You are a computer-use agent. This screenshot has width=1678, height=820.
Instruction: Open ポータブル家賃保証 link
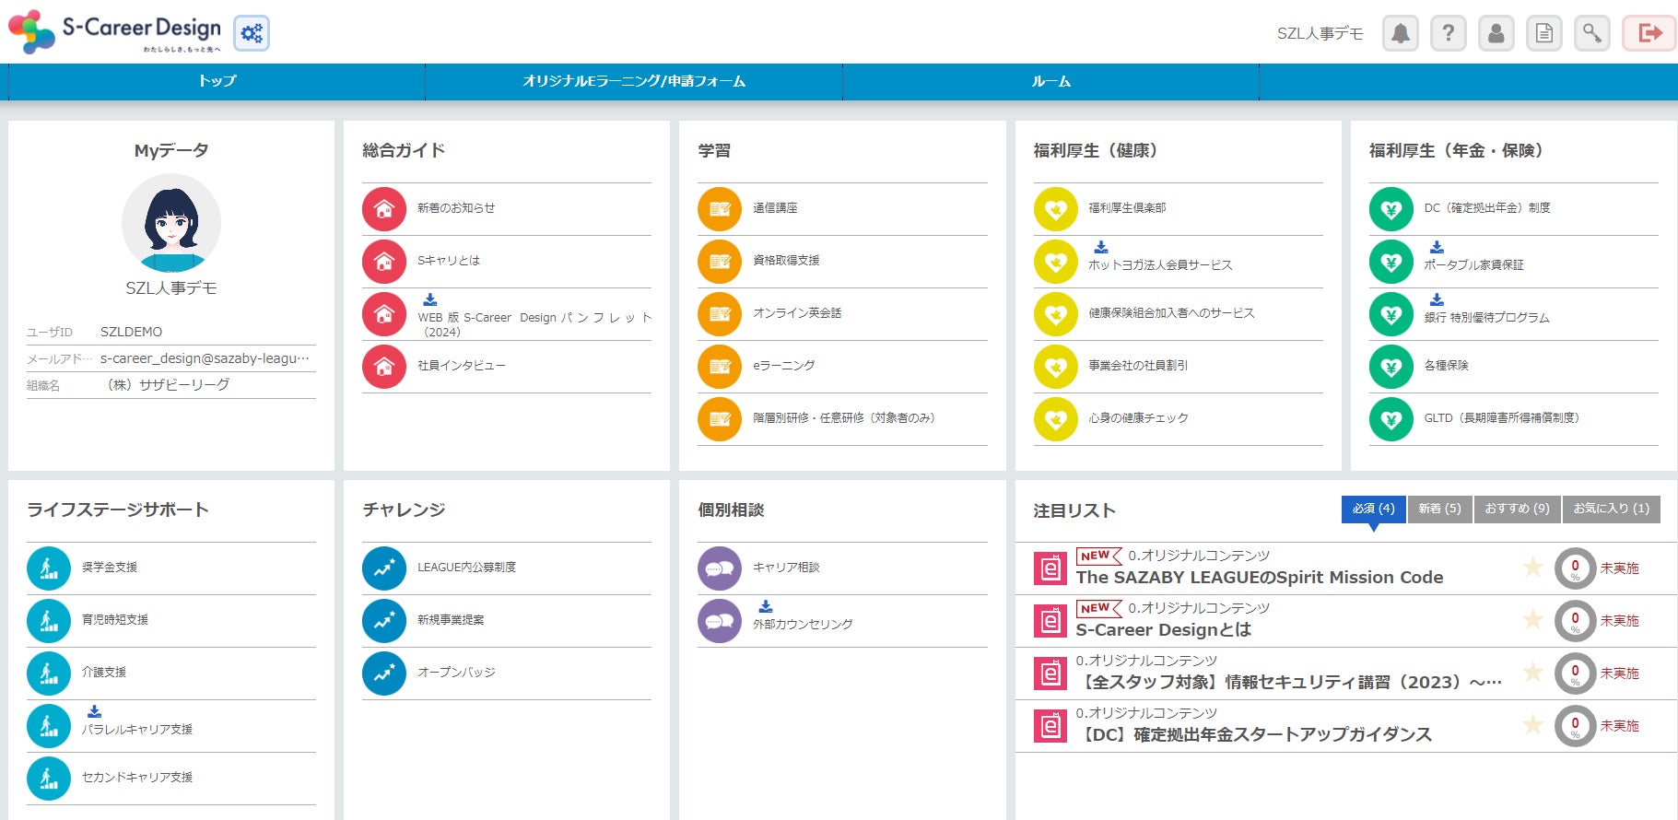[1473, 265]
